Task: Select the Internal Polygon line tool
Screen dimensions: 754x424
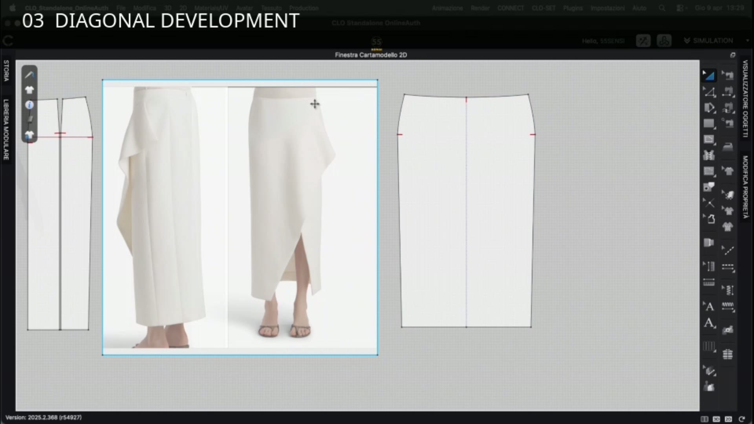Action: tap(709, 139)
